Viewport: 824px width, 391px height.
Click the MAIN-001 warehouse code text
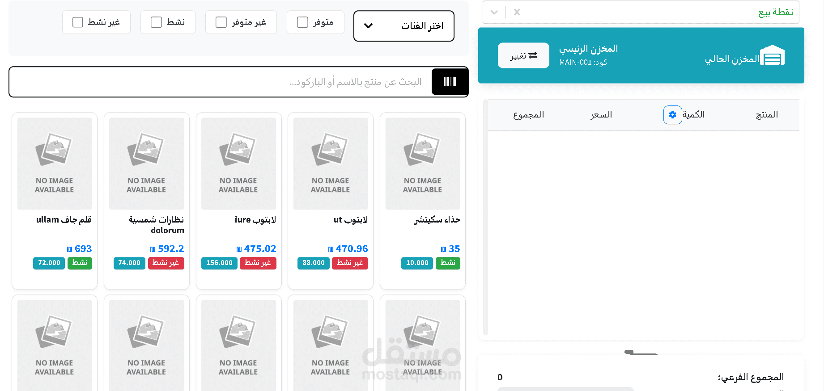click(583, 63)
